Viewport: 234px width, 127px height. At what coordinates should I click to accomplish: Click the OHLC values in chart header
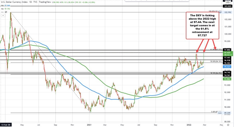74,2
